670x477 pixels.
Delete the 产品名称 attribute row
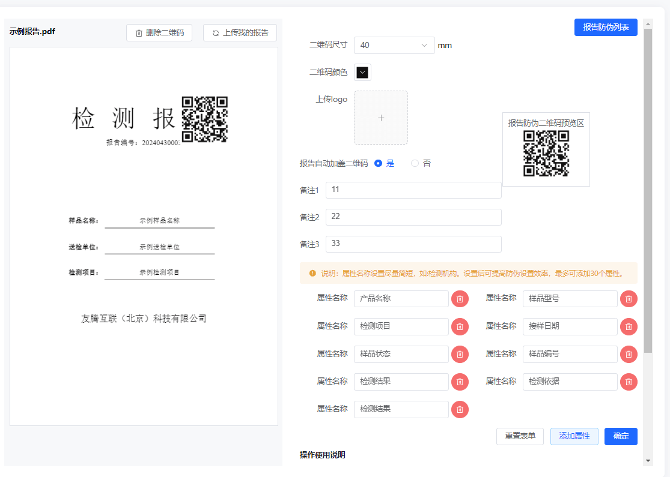(x=460, y=299)
